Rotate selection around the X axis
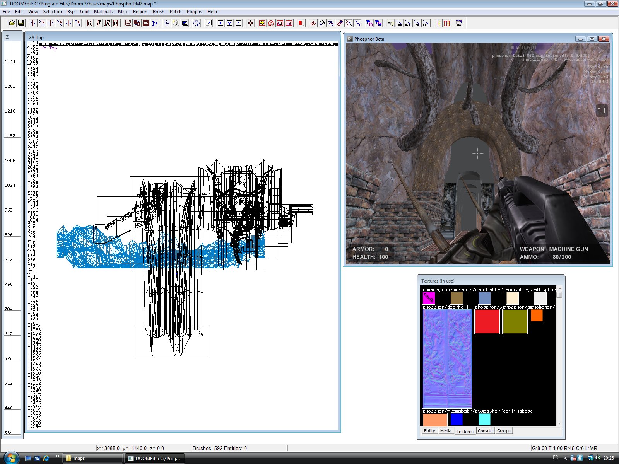The width and height of the screenshot is (619, 464). coord(42,23)
